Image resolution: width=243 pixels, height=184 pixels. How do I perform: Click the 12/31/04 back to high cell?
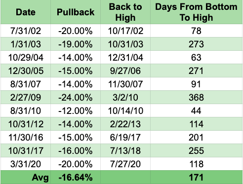click(x=125, y=57)
